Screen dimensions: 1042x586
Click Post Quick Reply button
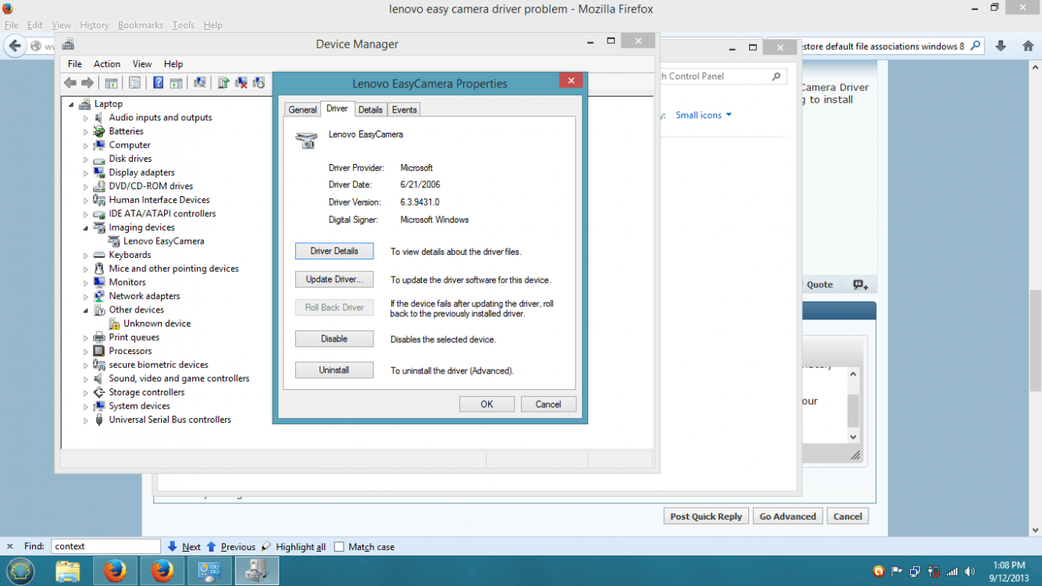point(706,516)
